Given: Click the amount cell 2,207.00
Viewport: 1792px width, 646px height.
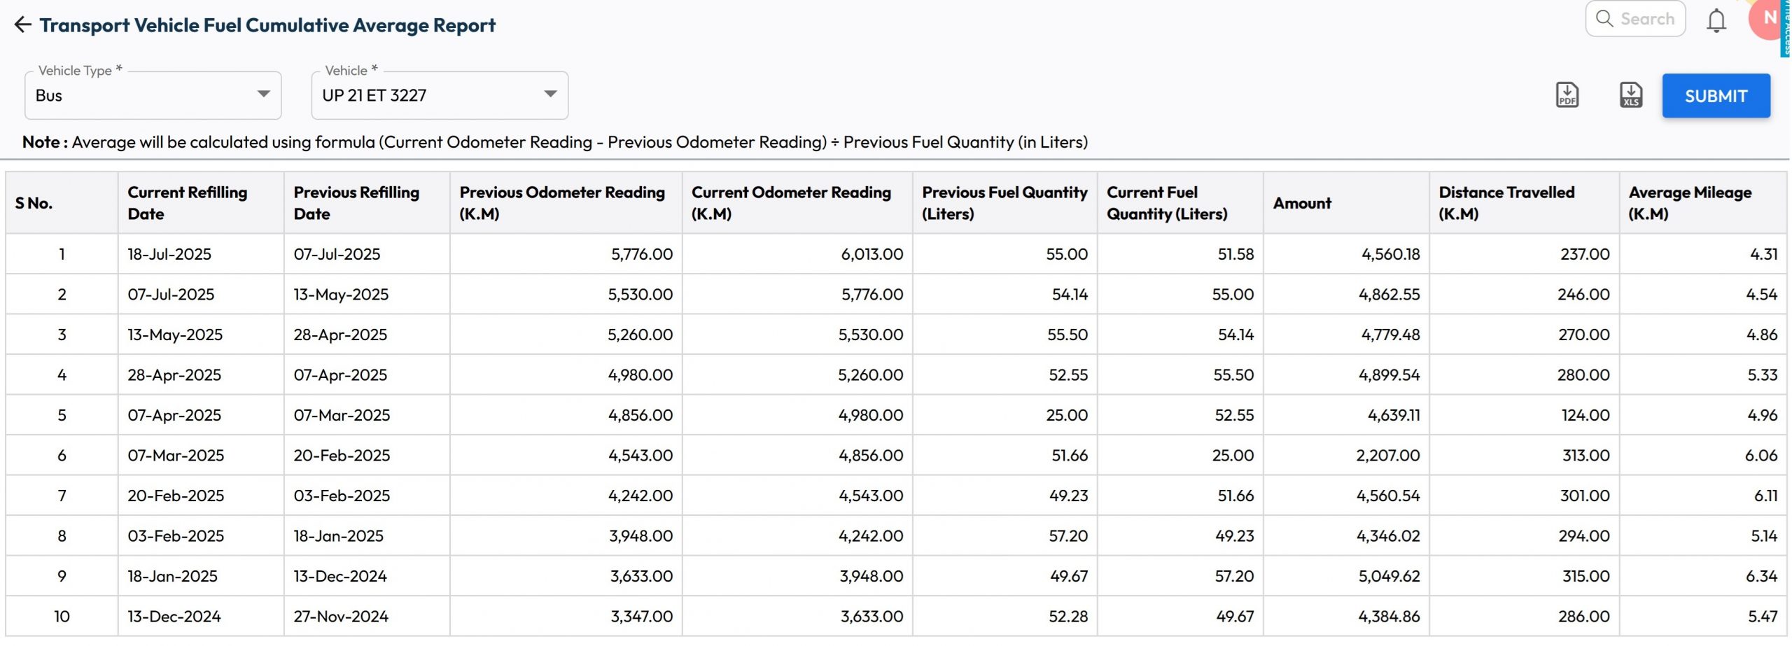Looking at the screenshot, I should 1387,456.
